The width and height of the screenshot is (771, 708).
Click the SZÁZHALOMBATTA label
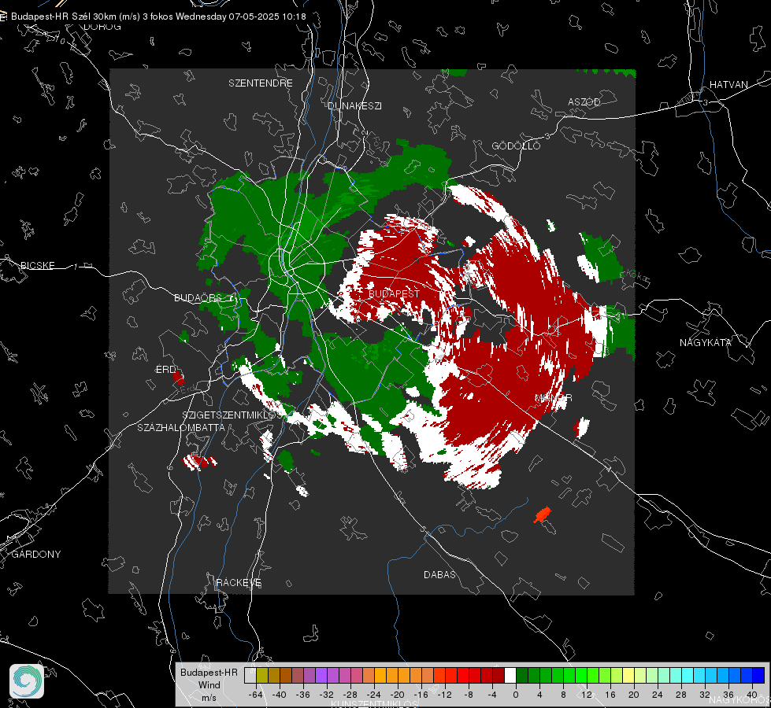(x=181, y=427)
